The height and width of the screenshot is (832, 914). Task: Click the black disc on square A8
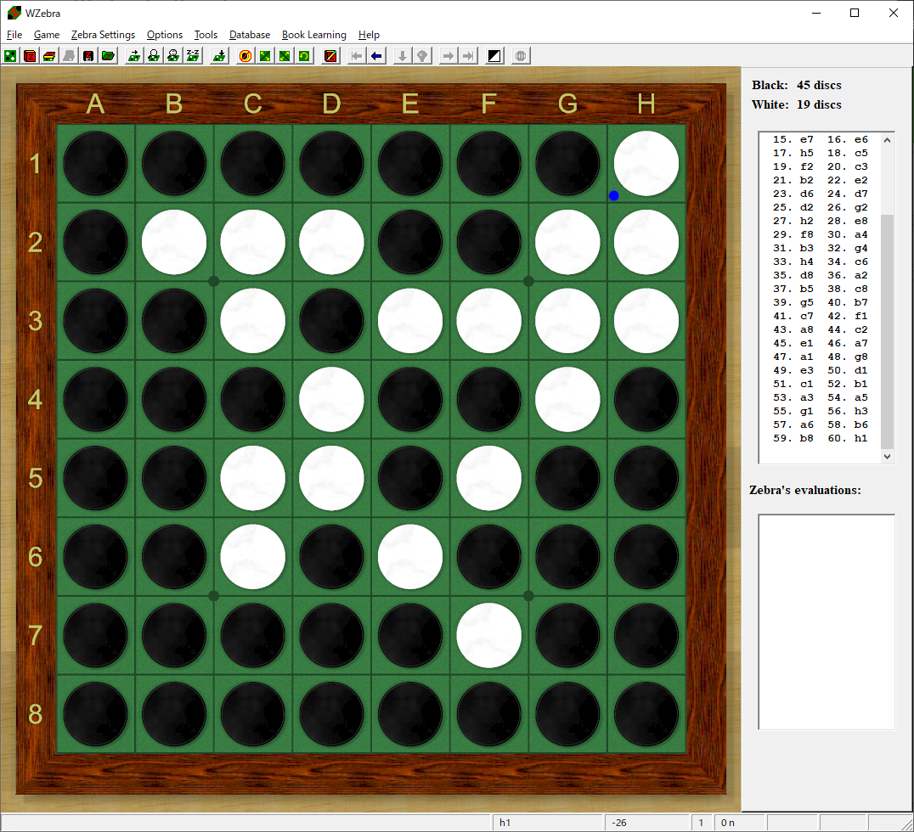point(95,714)
